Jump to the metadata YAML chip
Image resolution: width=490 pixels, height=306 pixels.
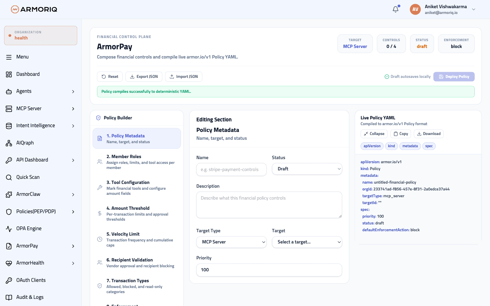(x=410, y=146)
